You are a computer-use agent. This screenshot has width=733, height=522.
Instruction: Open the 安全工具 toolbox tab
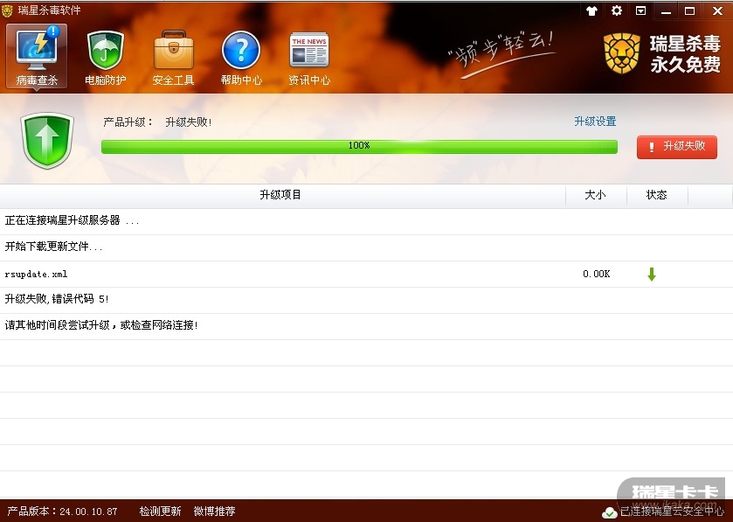[174, 58]
